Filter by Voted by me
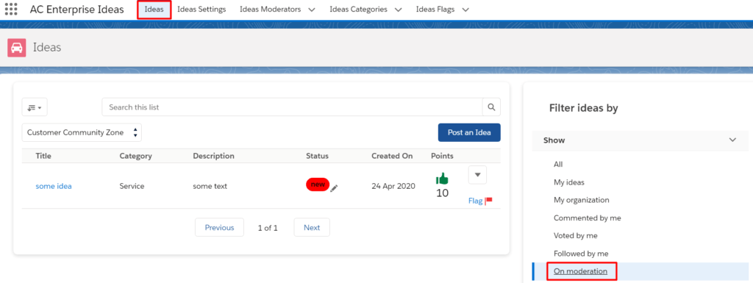Image resolution: width=753 pixels, height=283 pixels. (x=575, y=235)
